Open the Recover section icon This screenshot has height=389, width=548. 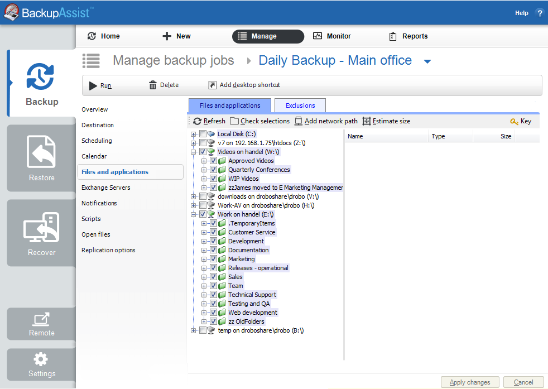click(41, 227)
